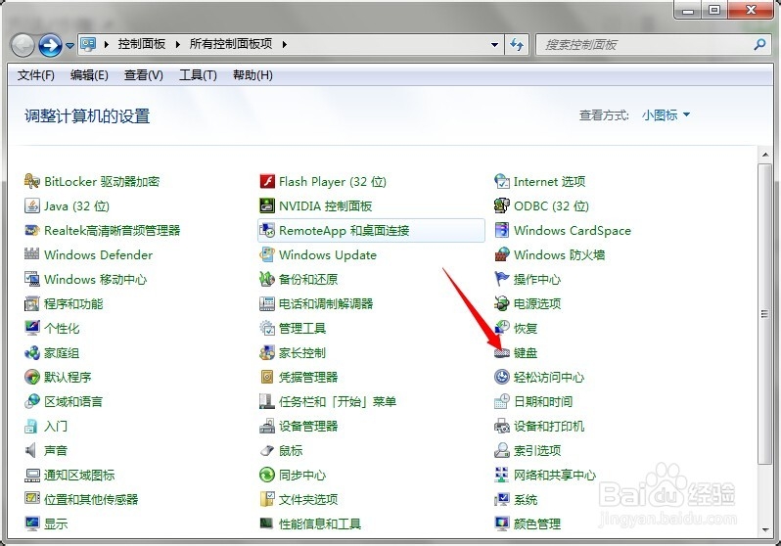Open the Windows CardSpace icon
The image size is (781, 546).
501,230
